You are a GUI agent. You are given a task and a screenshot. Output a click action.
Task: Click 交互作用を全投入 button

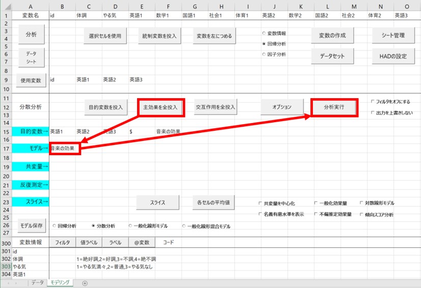(x=215, y=107)
